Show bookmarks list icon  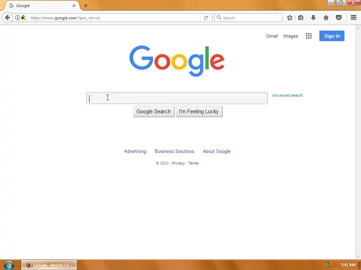pos(301,18)
